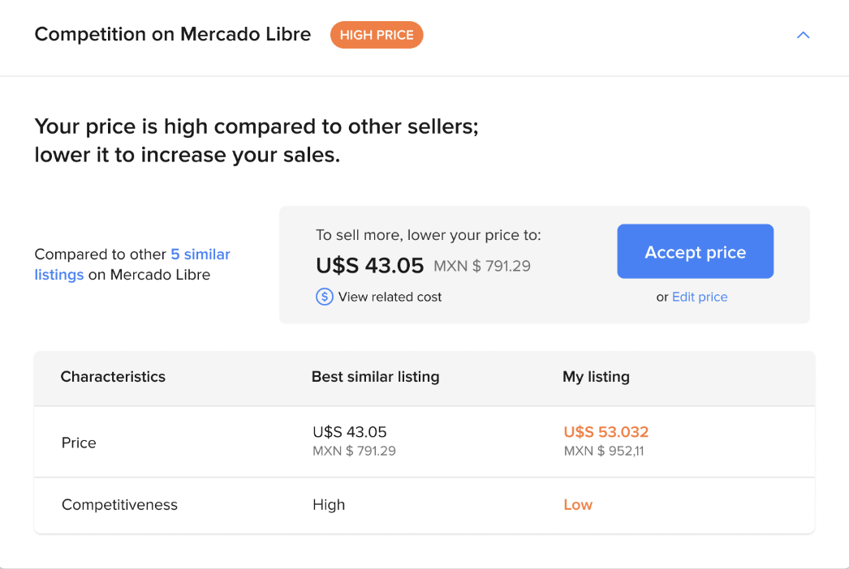The width and height of the screenshot is (849, 569).
Task: Select the Price row label
Action: [x=79, y=443]
